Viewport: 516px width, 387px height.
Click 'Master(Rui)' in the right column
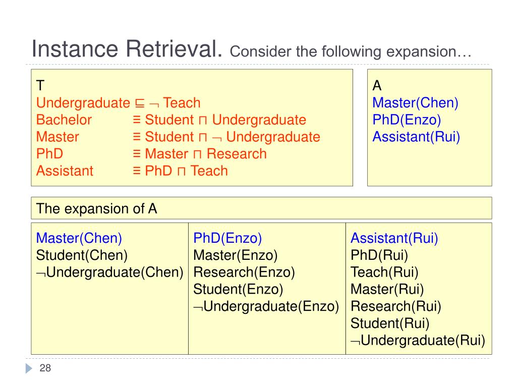pos(387,289)
